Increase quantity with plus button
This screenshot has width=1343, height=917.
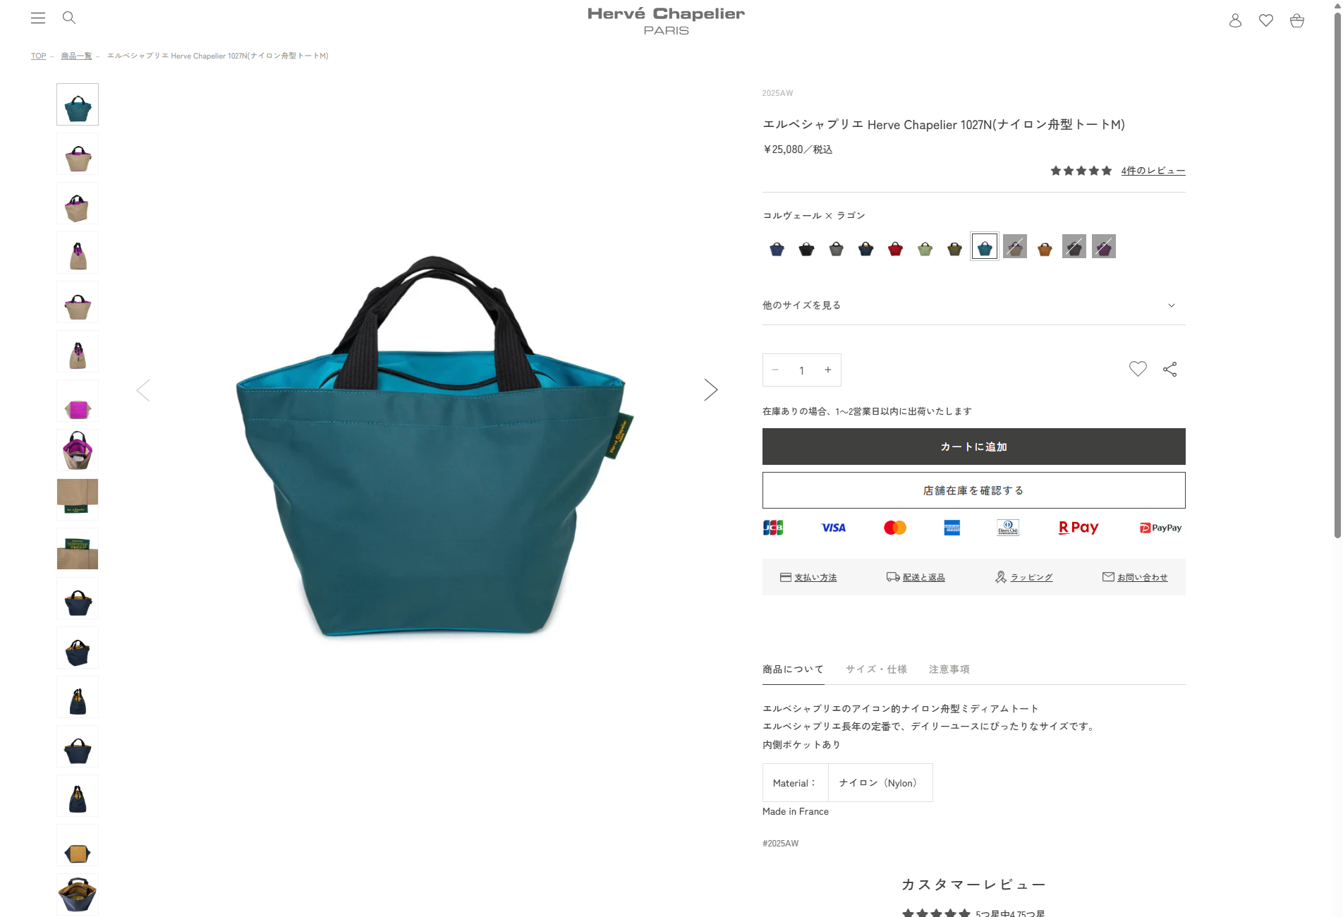(828, 370)
